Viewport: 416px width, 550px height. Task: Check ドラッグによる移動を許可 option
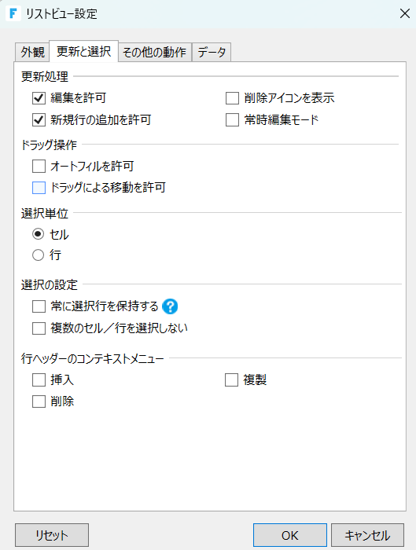pos(39,188)
